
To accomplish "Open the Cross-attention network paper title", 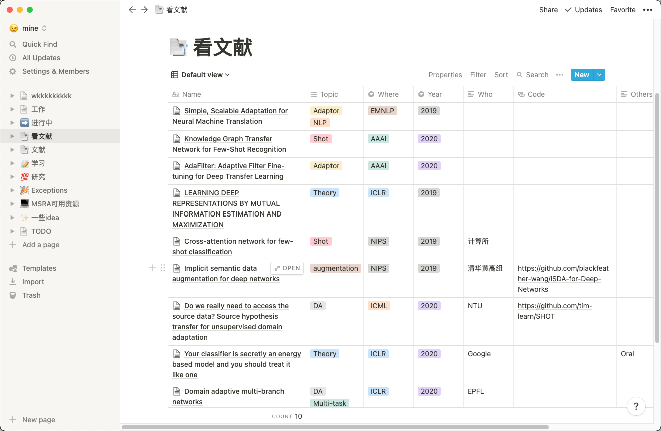I will pos(233,246).
